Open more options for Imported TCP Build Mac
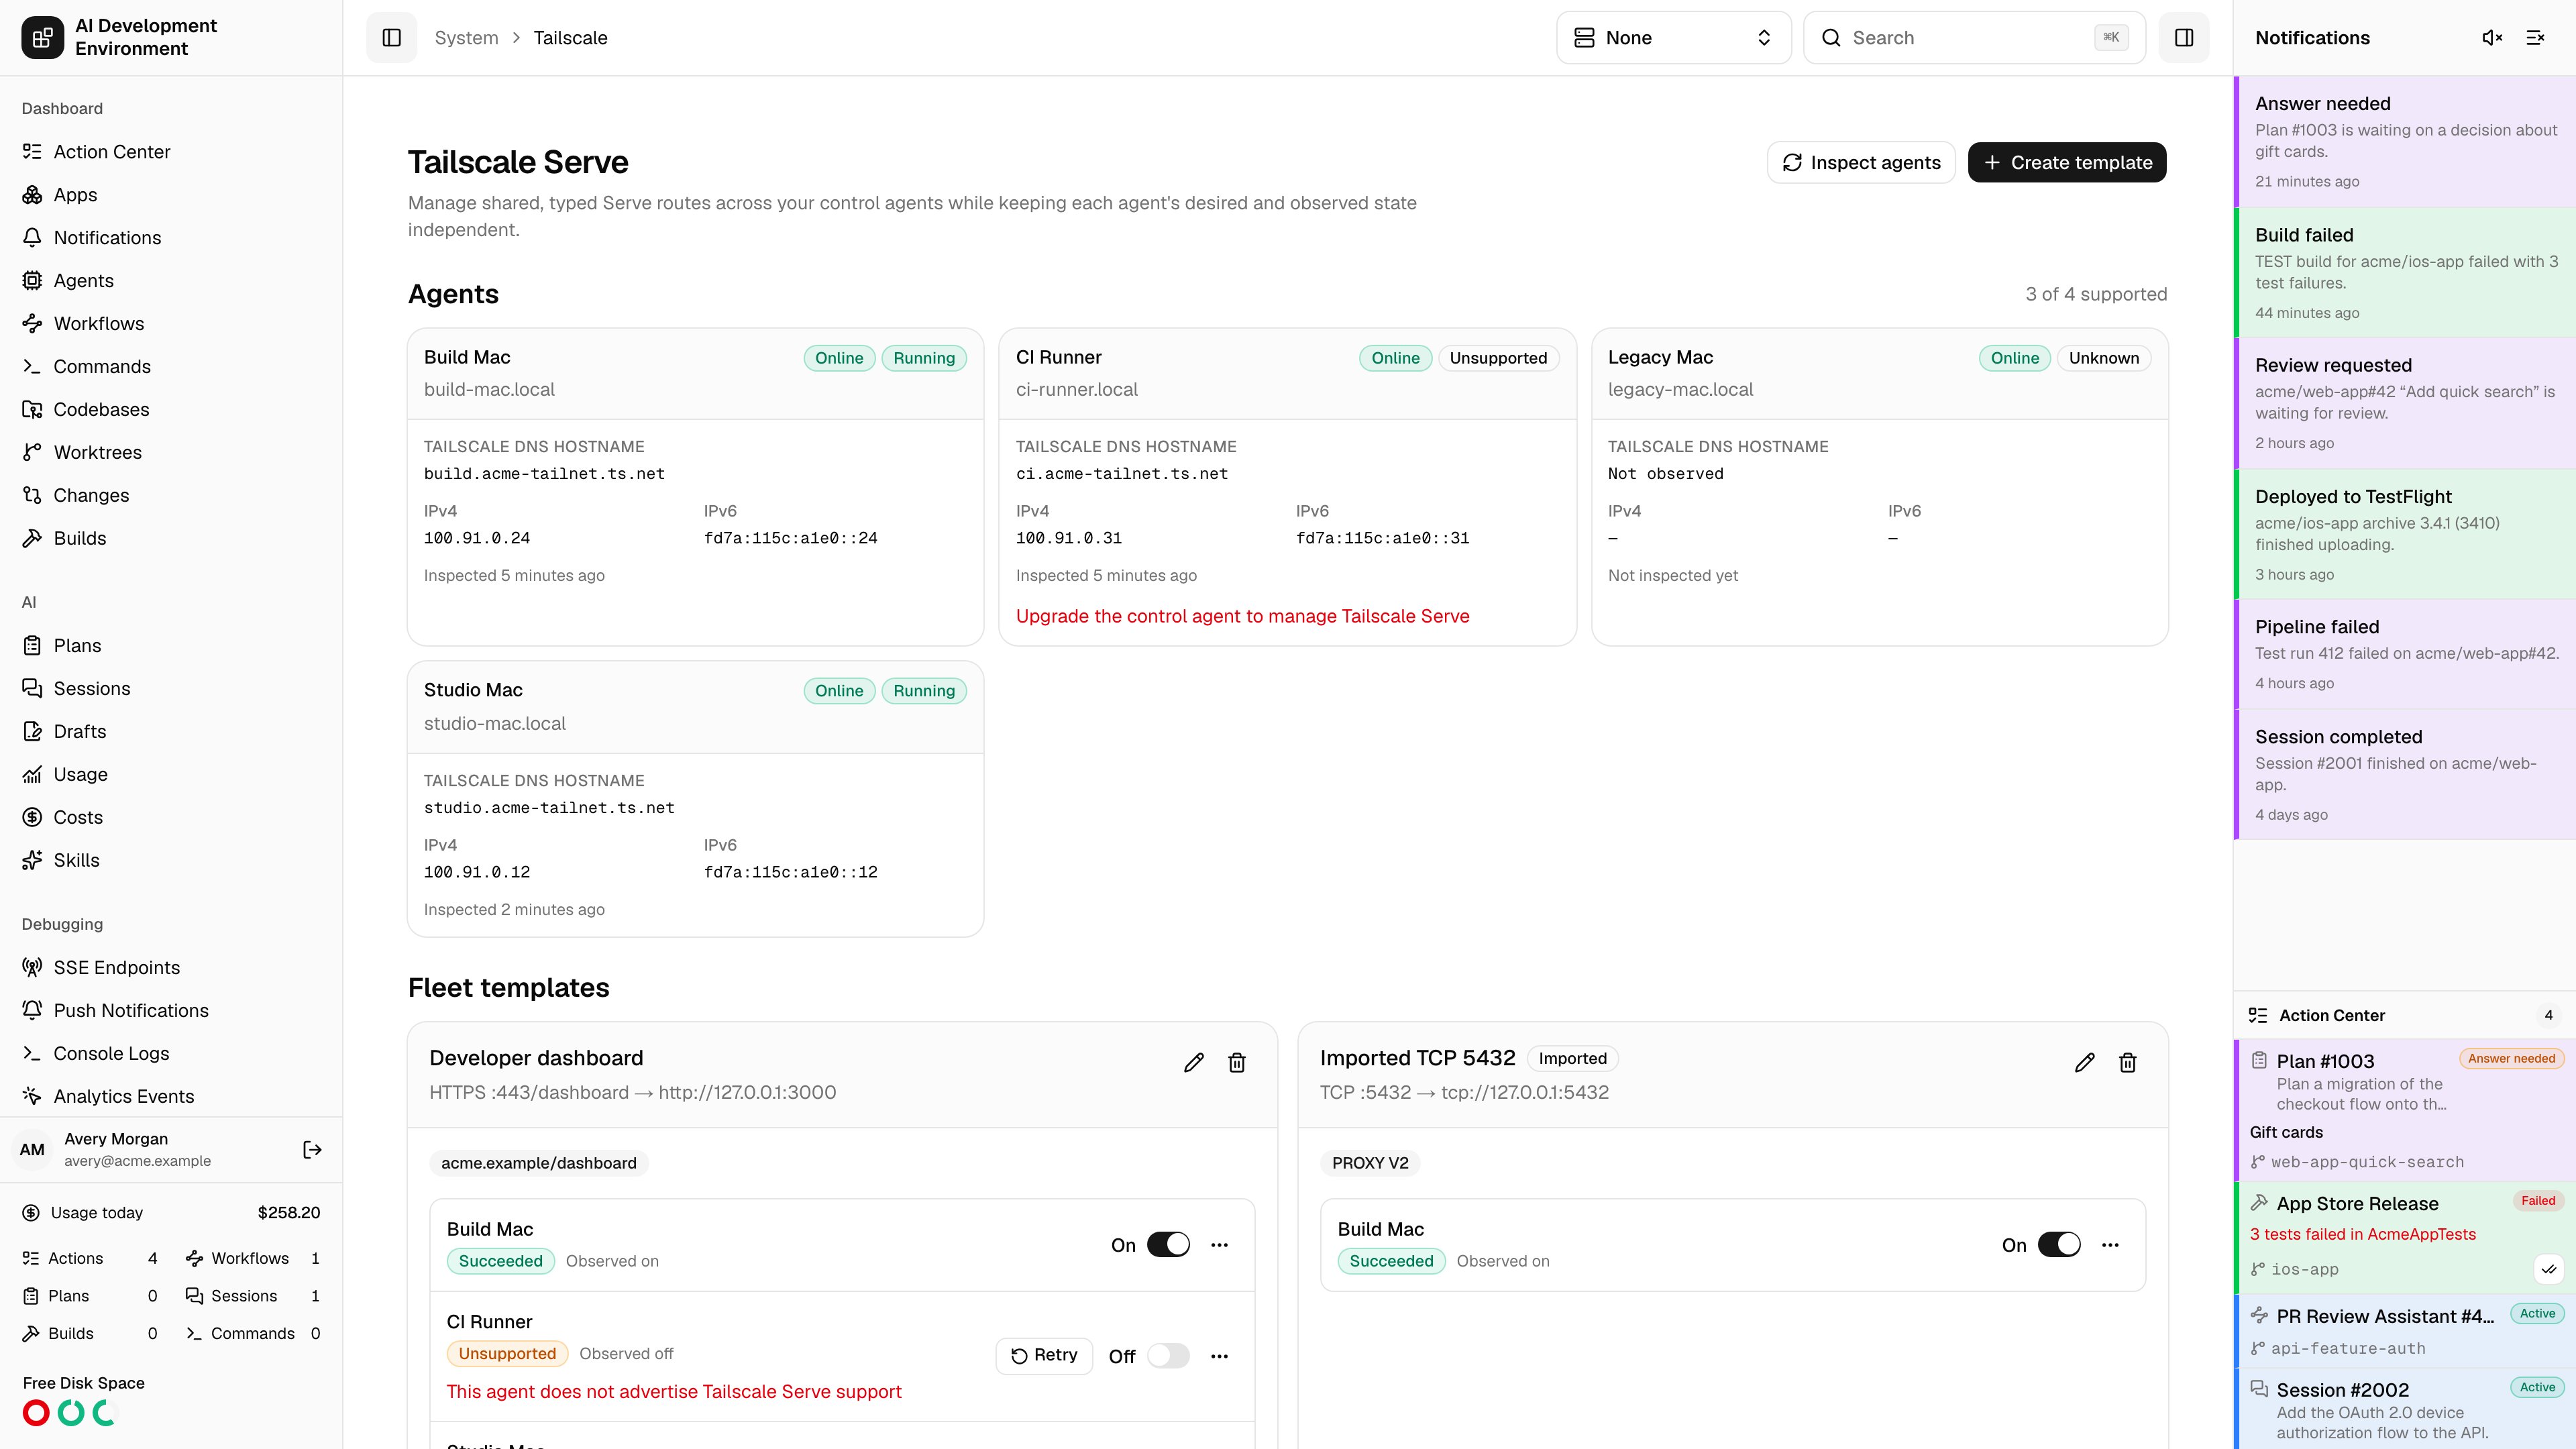This screenshot has width=2576, height=1449. [x=2110, y=1245]
